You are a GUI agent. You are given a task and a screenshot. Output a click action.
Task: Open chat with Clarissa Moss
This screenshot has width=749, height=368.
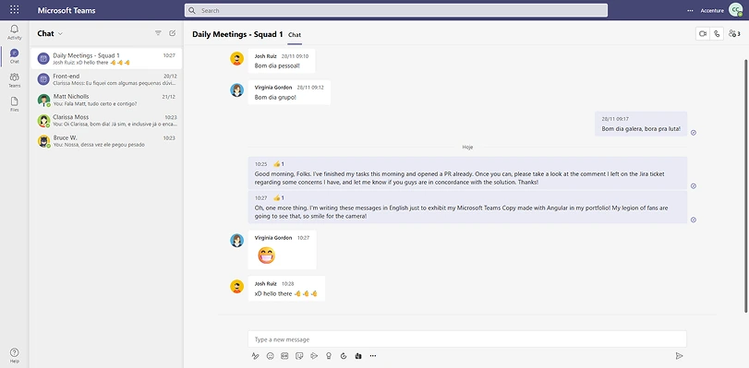[106, 120]
